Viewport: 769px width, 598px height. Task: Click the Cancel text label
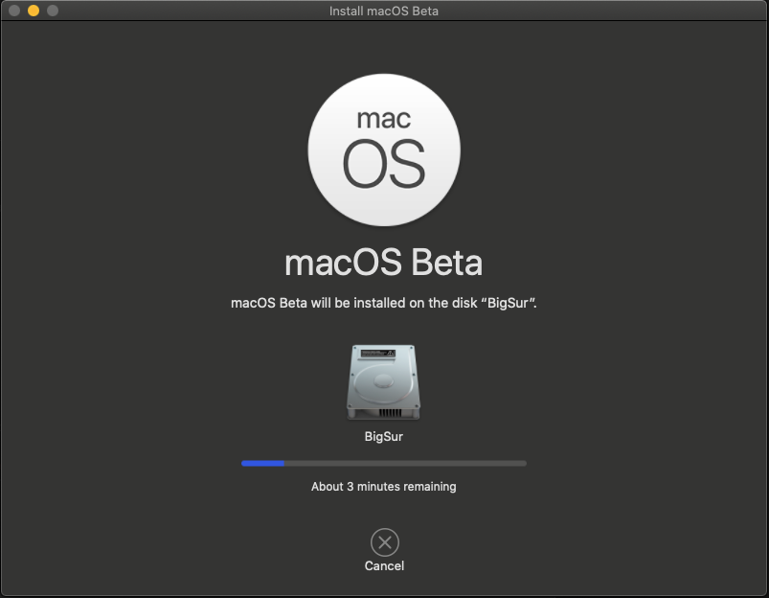point(384,566)
